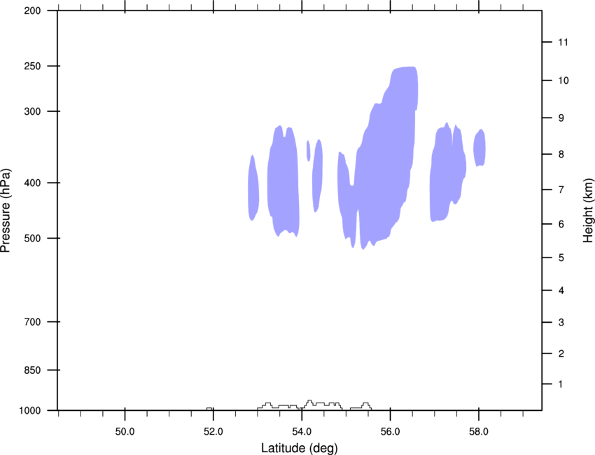The width and height of the screenshot is (595, 455).
Task: Click the 1000 pressure tick label
Action: click(x=29, y=411)
